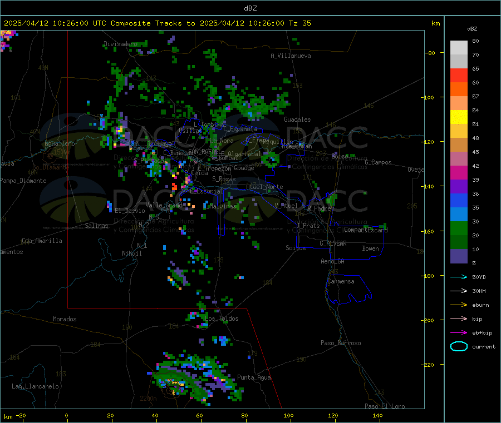Click the cyan 50YD arrow legend icon
The image size is (501, 423).
459,277
